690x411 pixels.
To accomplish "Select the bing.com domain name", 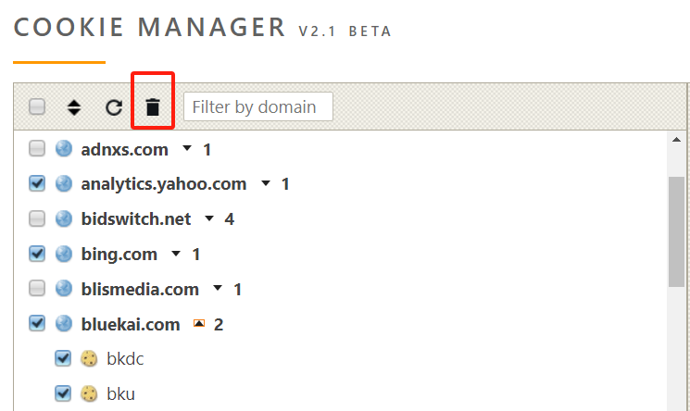I will (119, 254).
